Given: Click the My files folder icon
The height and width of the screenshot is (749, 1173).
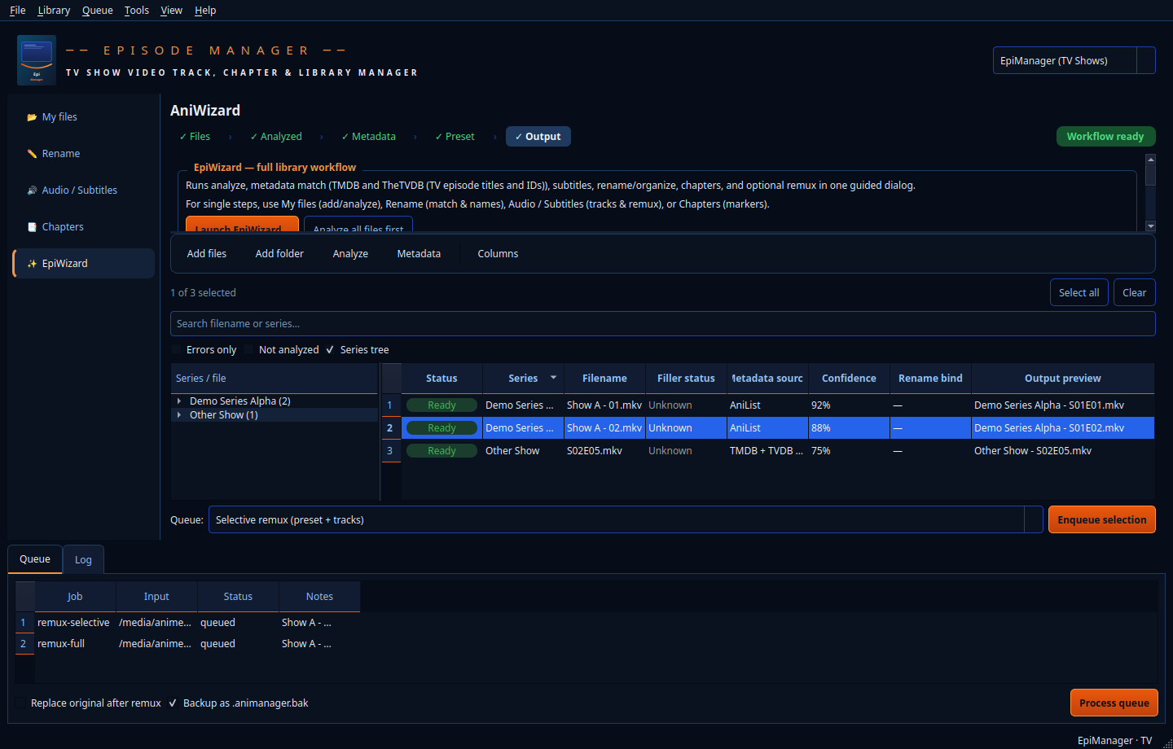Looking at the screenshot, I should pyautogui.click(x=32, y=117).
